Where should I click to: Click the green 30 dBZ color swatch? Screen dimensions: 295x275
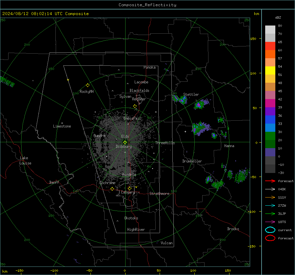tap(270, 136)
